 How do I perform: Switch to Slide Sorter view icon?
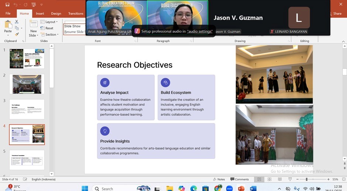269,179
